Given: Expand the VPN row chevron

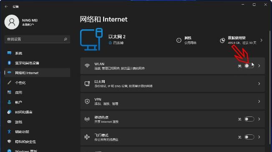Looking at the screenshot, I should [x=259, y=101].
